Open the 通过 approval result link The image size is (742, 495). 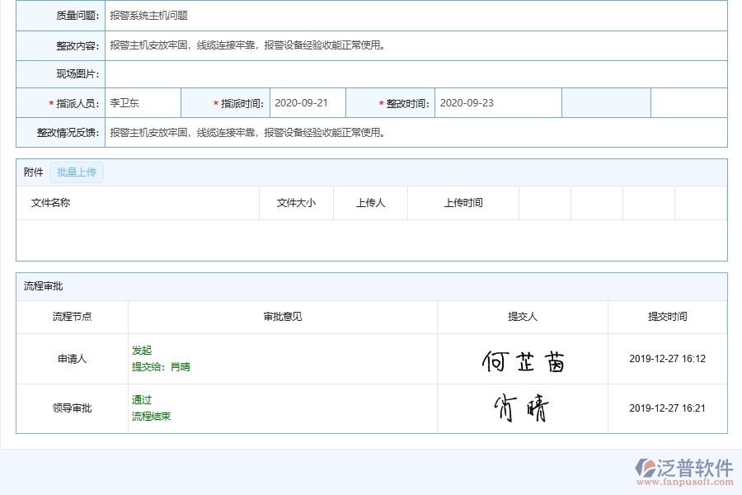pos(139,399)
